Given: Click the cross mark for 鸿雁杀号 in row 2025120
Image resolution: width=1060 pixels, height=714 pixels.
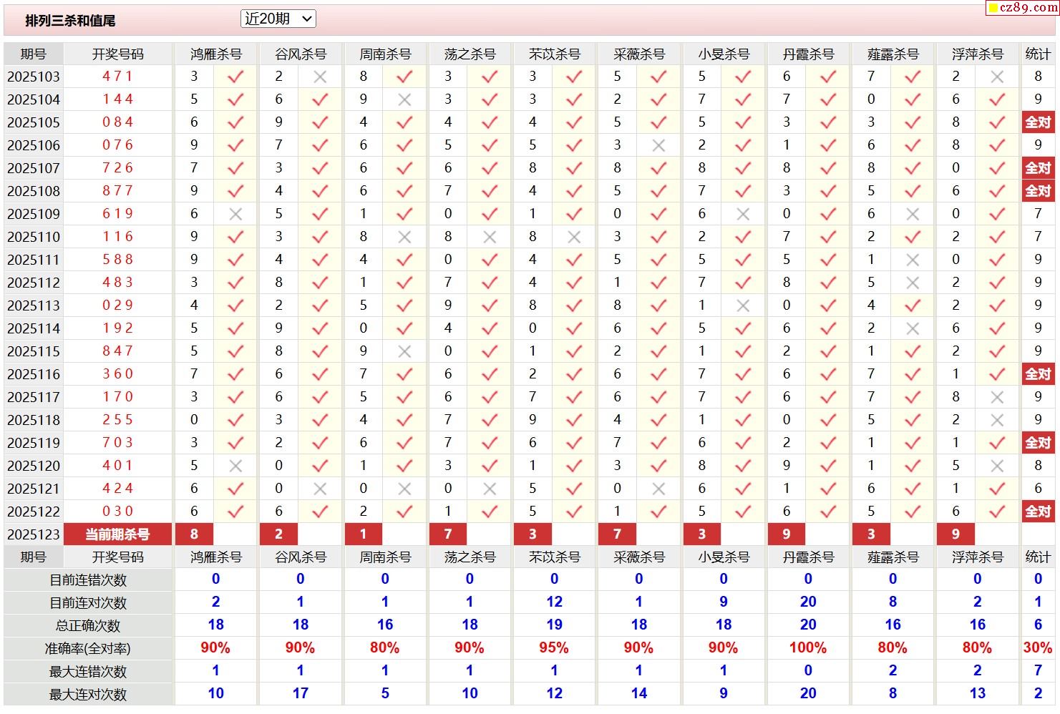Looking at the screenshot, I should point(235,466).
